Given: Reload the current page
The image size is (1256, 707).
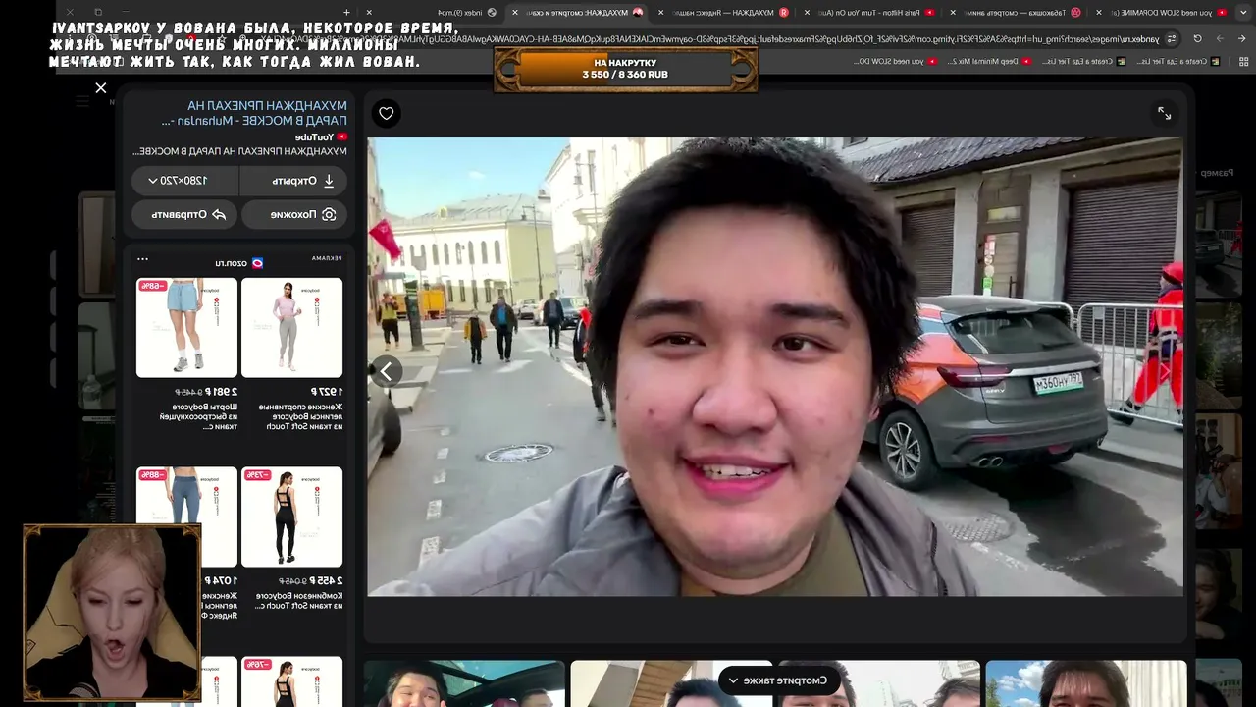Looking at the screenshot, I should 1197,39.
